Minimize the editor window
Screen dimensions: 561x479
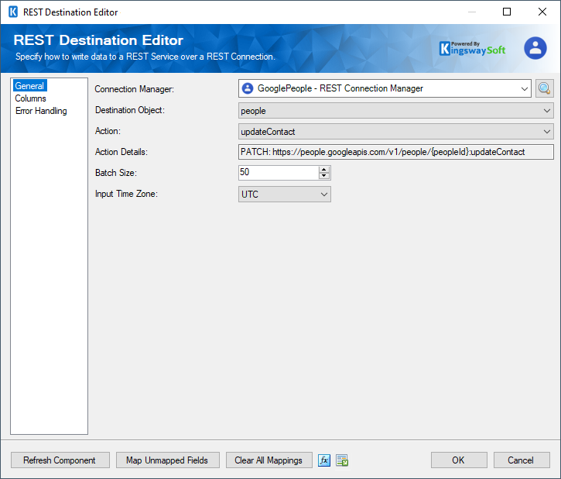point(472,12)
